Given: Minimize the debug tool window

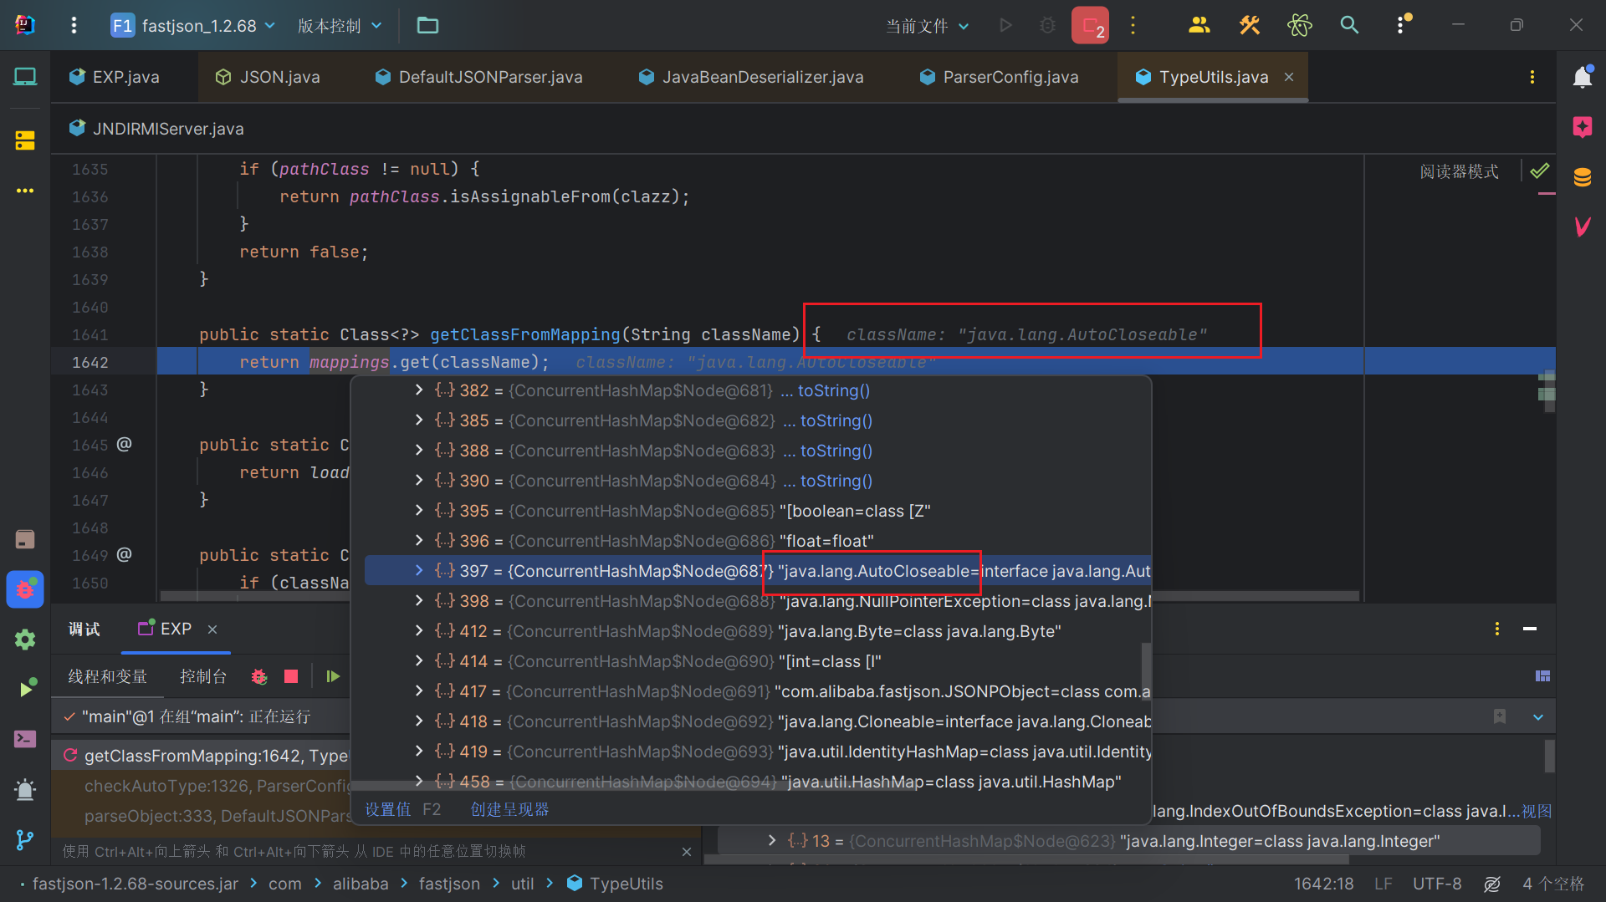Looking at the screenshot, I should click(1530, 629).
